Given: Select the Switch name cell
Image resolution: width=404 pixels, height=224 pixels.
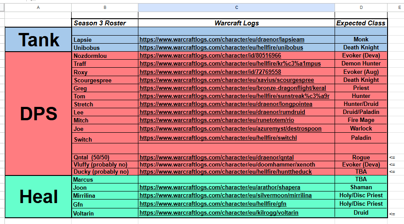Looking at the screenshot, I should point(105,138).
